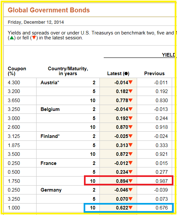This screenshot has height=215, width=177.
Task: Click red arrow beside Belgium 5-year 0.192
Action: click(131, 118)
